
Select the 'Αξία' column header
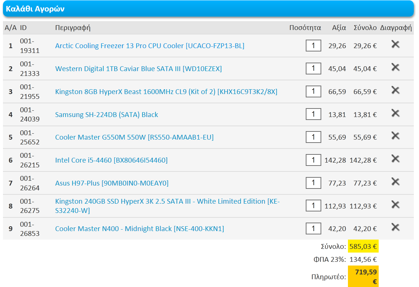(339, 28)
